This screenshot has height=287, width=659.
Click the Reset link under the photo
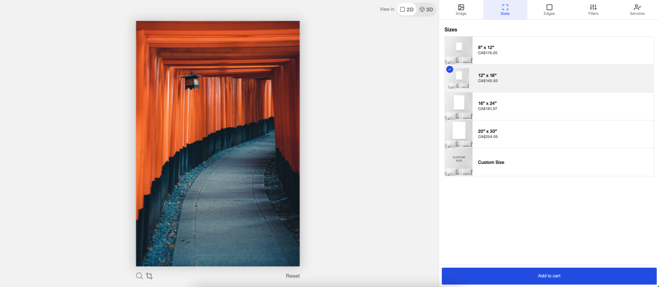click(293, 276)
